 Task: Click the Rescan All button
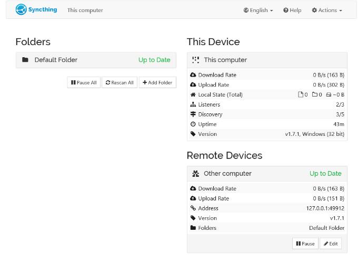120,82
